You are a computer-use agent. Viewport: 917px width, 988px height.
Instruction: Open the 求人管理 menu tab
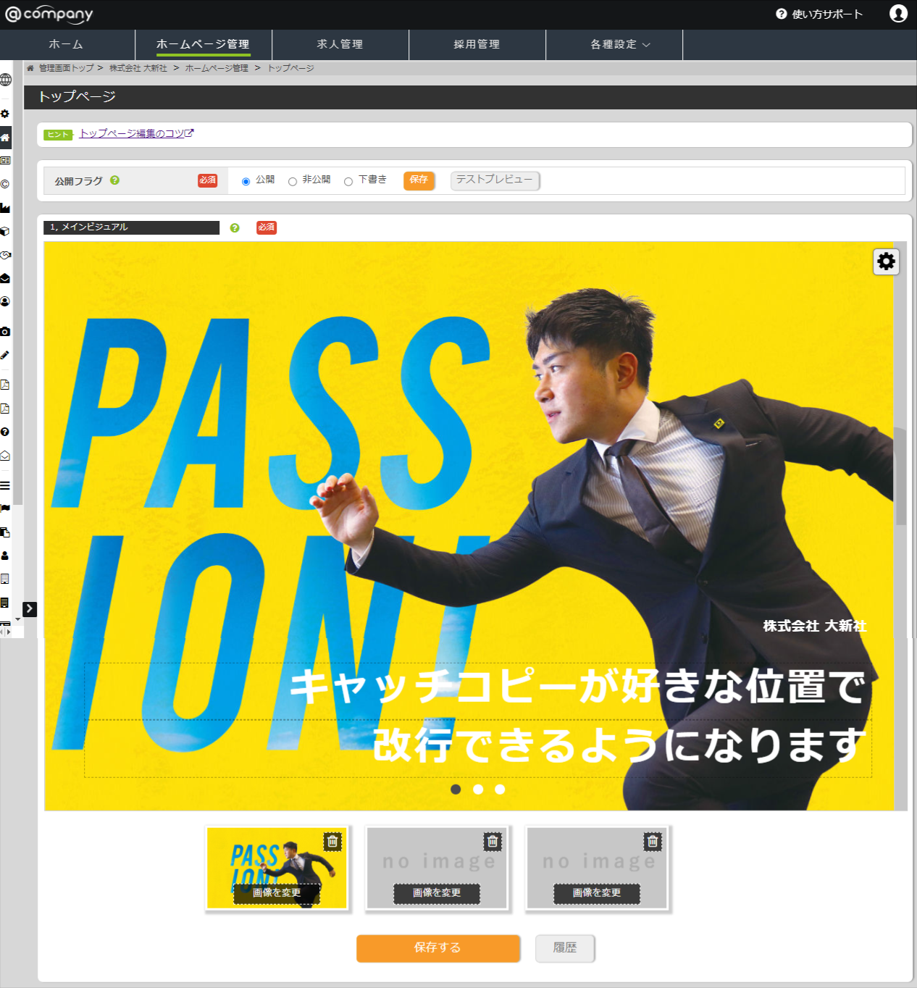[x=340, y=44]
